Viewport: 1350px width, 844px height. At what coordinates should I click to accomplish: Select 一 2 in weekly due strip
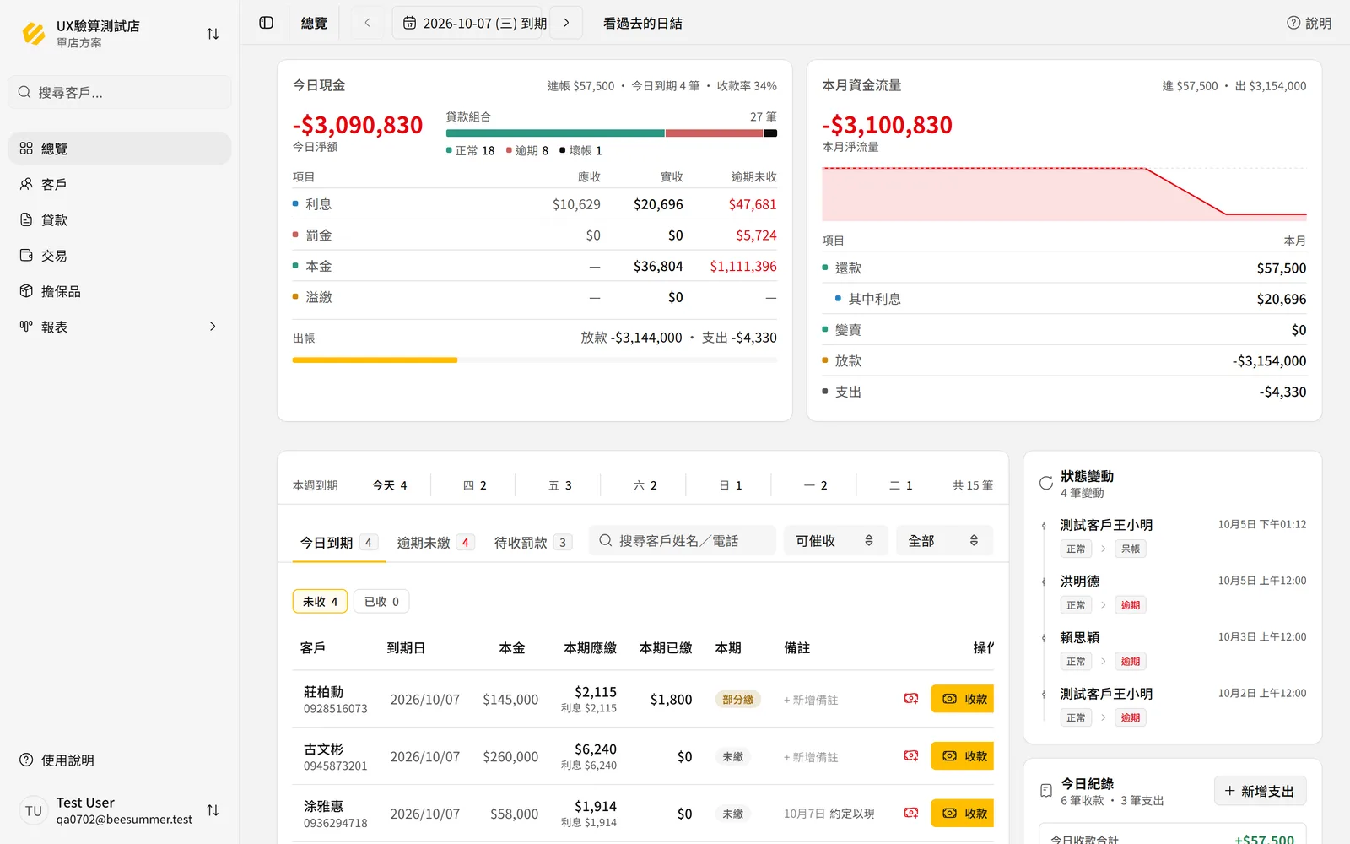[x=816, y=485]
